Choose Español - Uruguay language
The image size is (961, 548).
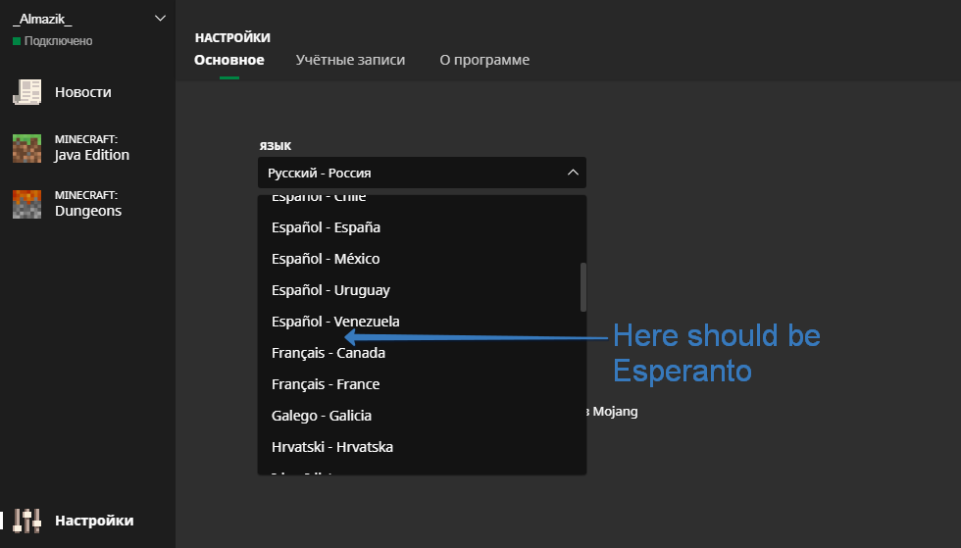(x=330, y=290)
